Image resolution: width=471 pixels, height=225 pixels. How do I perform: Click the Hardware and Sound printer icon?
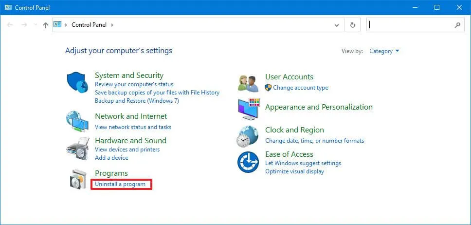[x=77, y=148]
